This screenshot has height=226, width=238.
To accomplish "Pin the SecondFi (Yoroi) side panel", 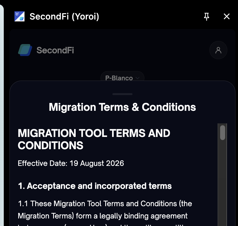I will pos(206,17).
